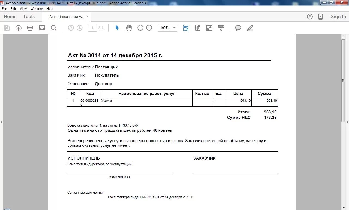The width and height of the screenshot is (349, 210).
Task: Expand the right tools pane arrow
Action: coord(348,122)
